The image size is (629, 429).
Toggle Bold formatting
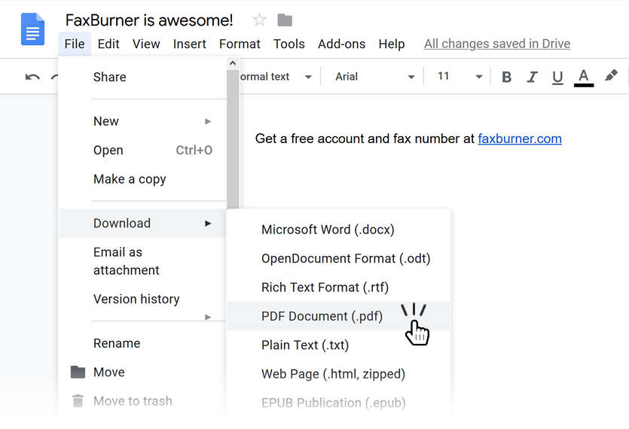tap(507, 77)
